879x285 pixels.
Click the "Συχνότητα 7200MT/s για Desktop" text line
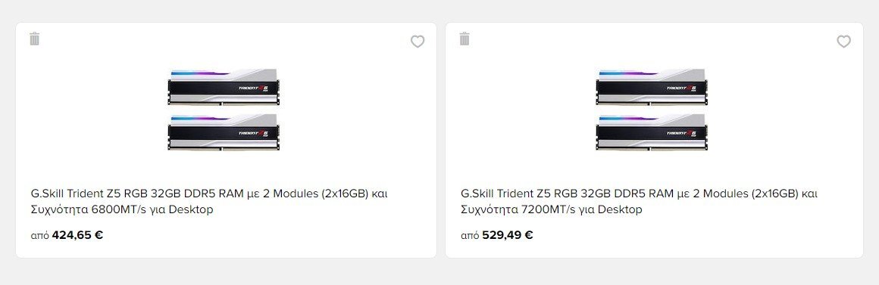pos(552,210)
